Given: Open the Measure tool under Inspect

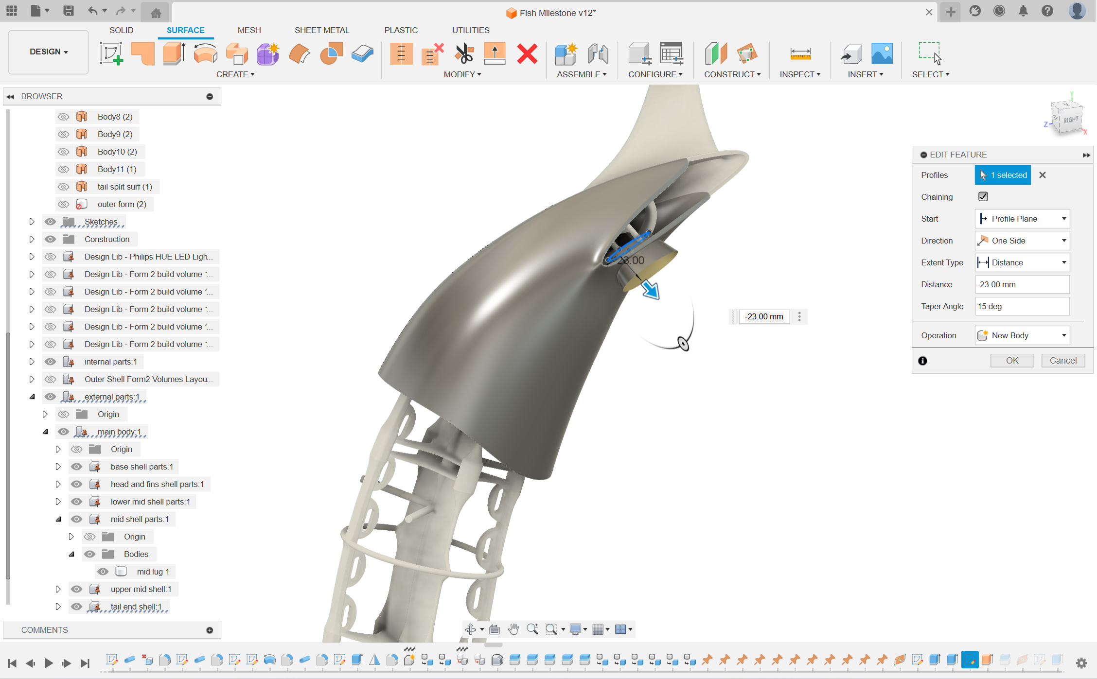Looking at the screenshot, I should click(800, 53).
